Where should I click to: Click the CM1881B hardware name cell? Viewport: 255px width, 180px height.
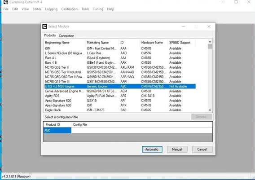click(148, 96)
